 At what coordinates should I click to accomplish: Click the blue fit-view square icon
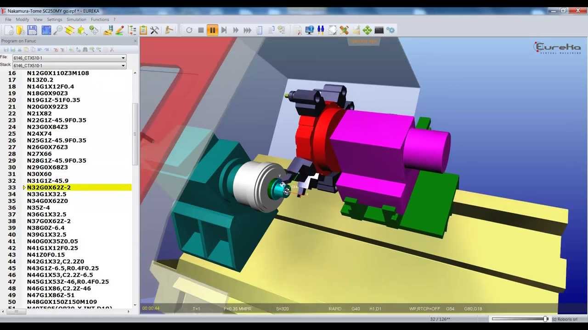click(46, 30)
